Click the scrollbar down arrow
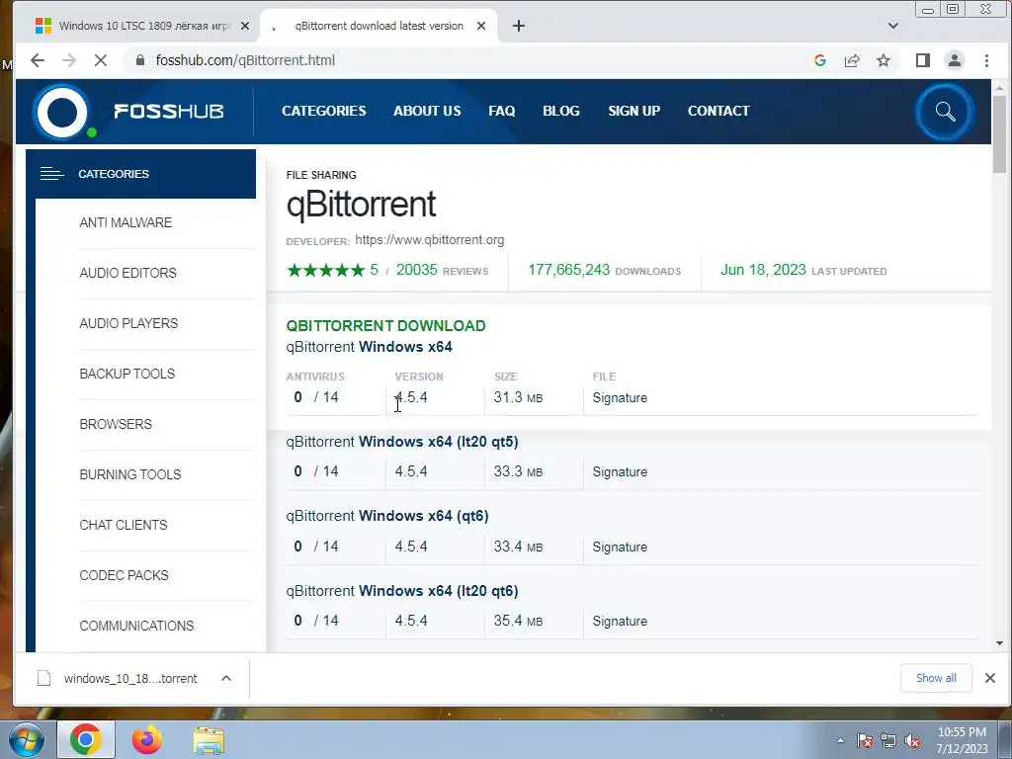 [1000, 642]
